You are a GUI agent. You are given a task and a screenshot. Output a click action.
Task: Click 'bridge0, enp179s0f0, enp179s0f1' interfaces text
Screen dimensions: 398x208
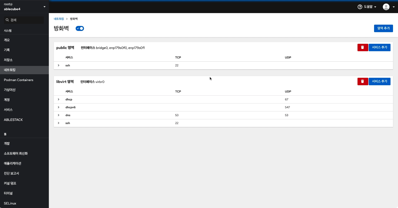(x=120, y=48)
